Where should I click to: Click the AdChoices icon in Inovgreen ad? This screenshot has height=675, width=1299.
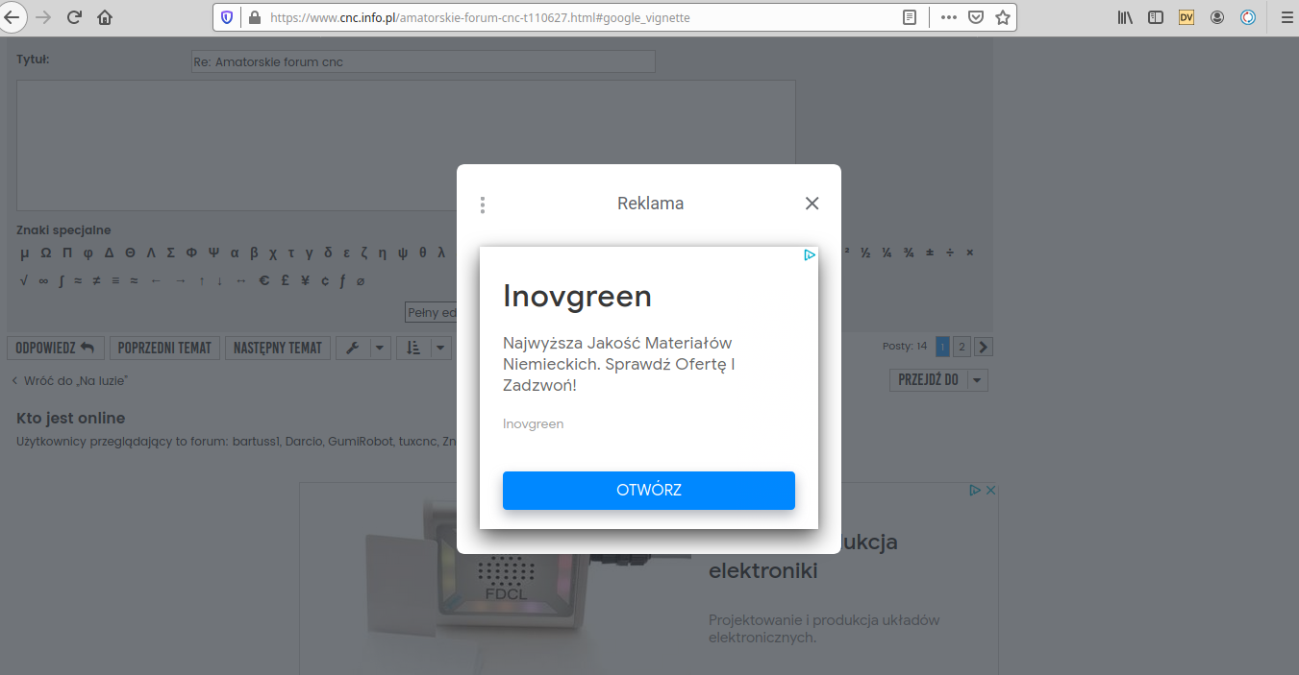tap(810, 255)
